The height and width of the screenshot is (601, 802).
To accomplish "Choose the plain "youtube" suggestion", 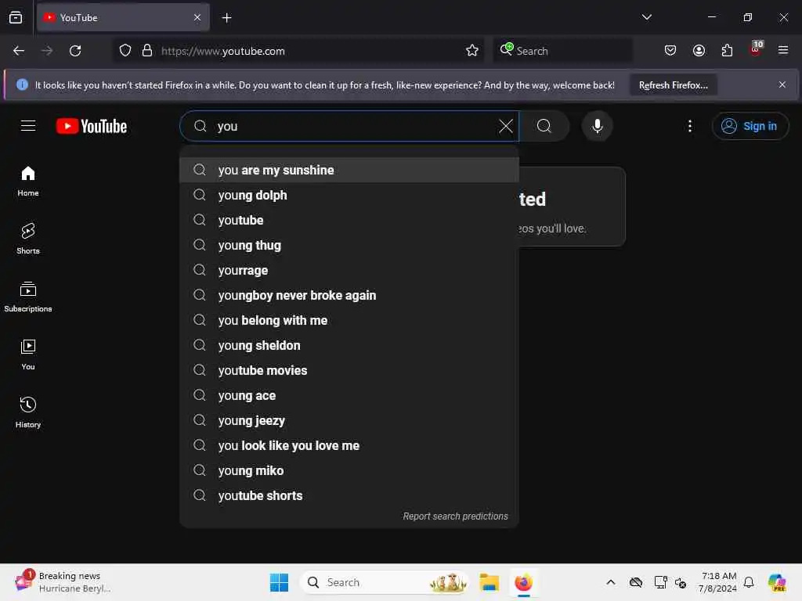I will (349, 220).
